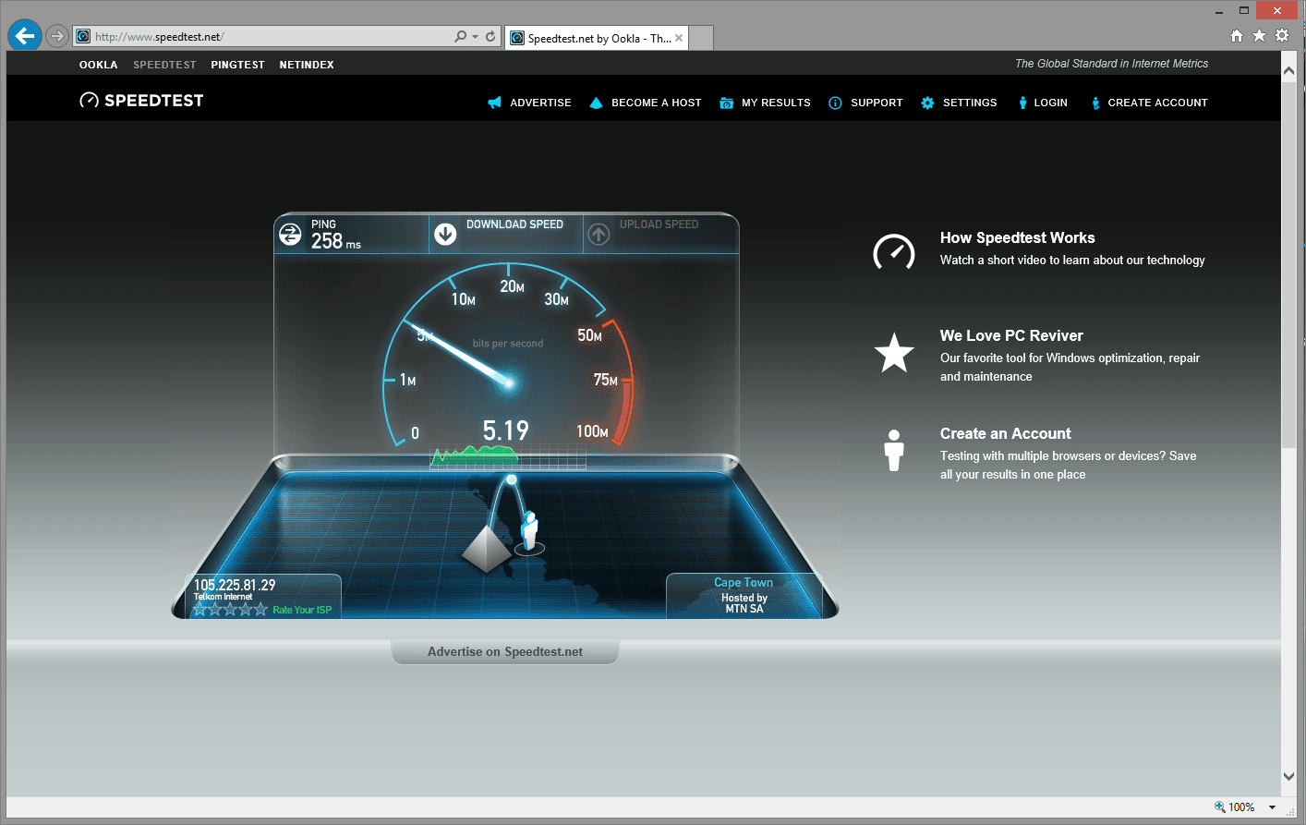
Task: Click the How Speedtest Works gauge icon
Action: (x=894, y=251)
